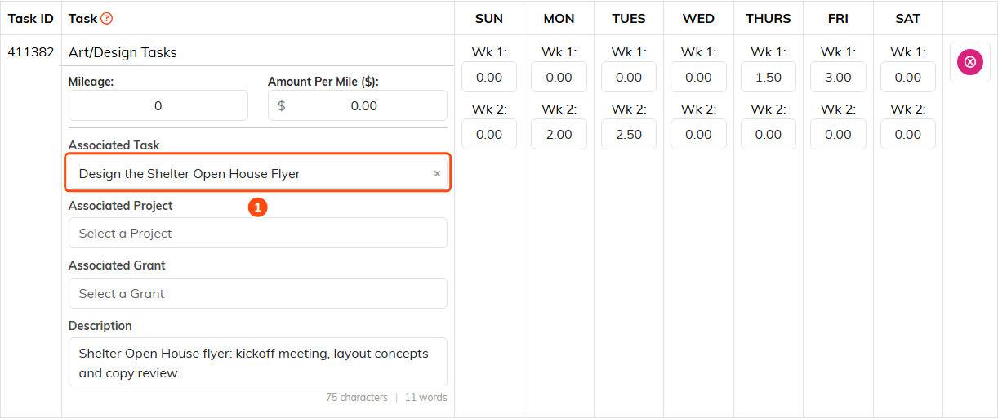Clear the Associated Task selection with x

[x=437, y=173]
